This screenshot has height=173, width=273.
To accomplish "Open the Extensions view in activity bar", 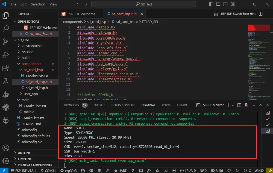I will pyautogui.click(x=6, y=68).
